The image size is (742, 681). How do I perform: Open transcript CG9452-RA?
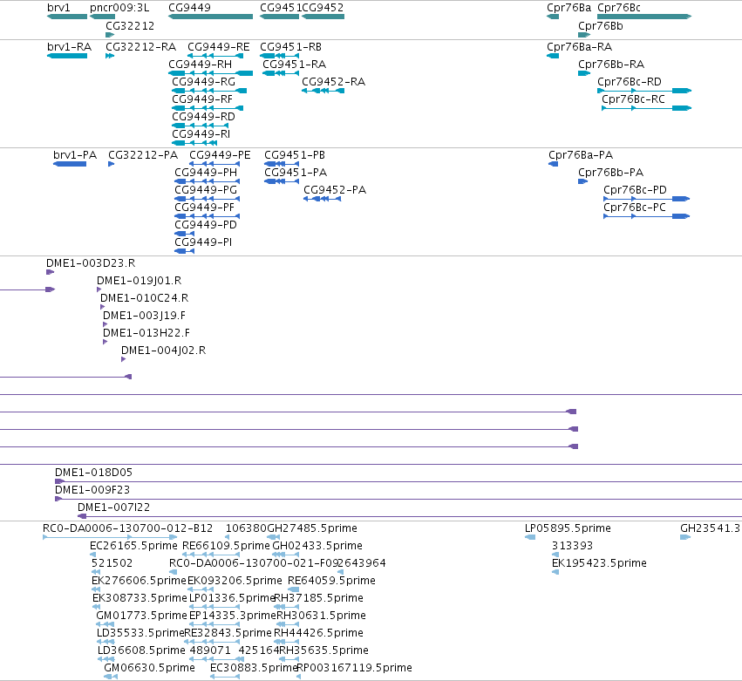coord(334,82)
